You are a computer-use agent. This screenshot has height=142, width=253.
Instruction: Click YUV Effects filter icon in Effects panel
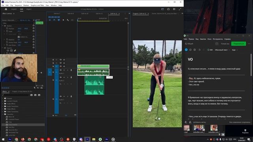pos(39,95)
